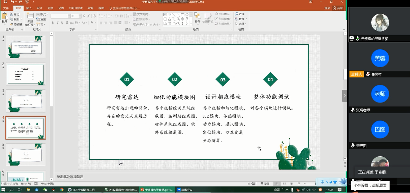Image resolution: width=410 pixels, height=193 pixels.
Task: Open WeChat from the Windows taskbar
Action: tap(45, 190)
